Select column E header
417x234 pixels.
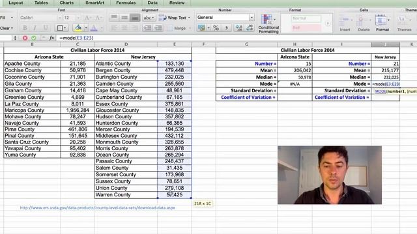174,44
